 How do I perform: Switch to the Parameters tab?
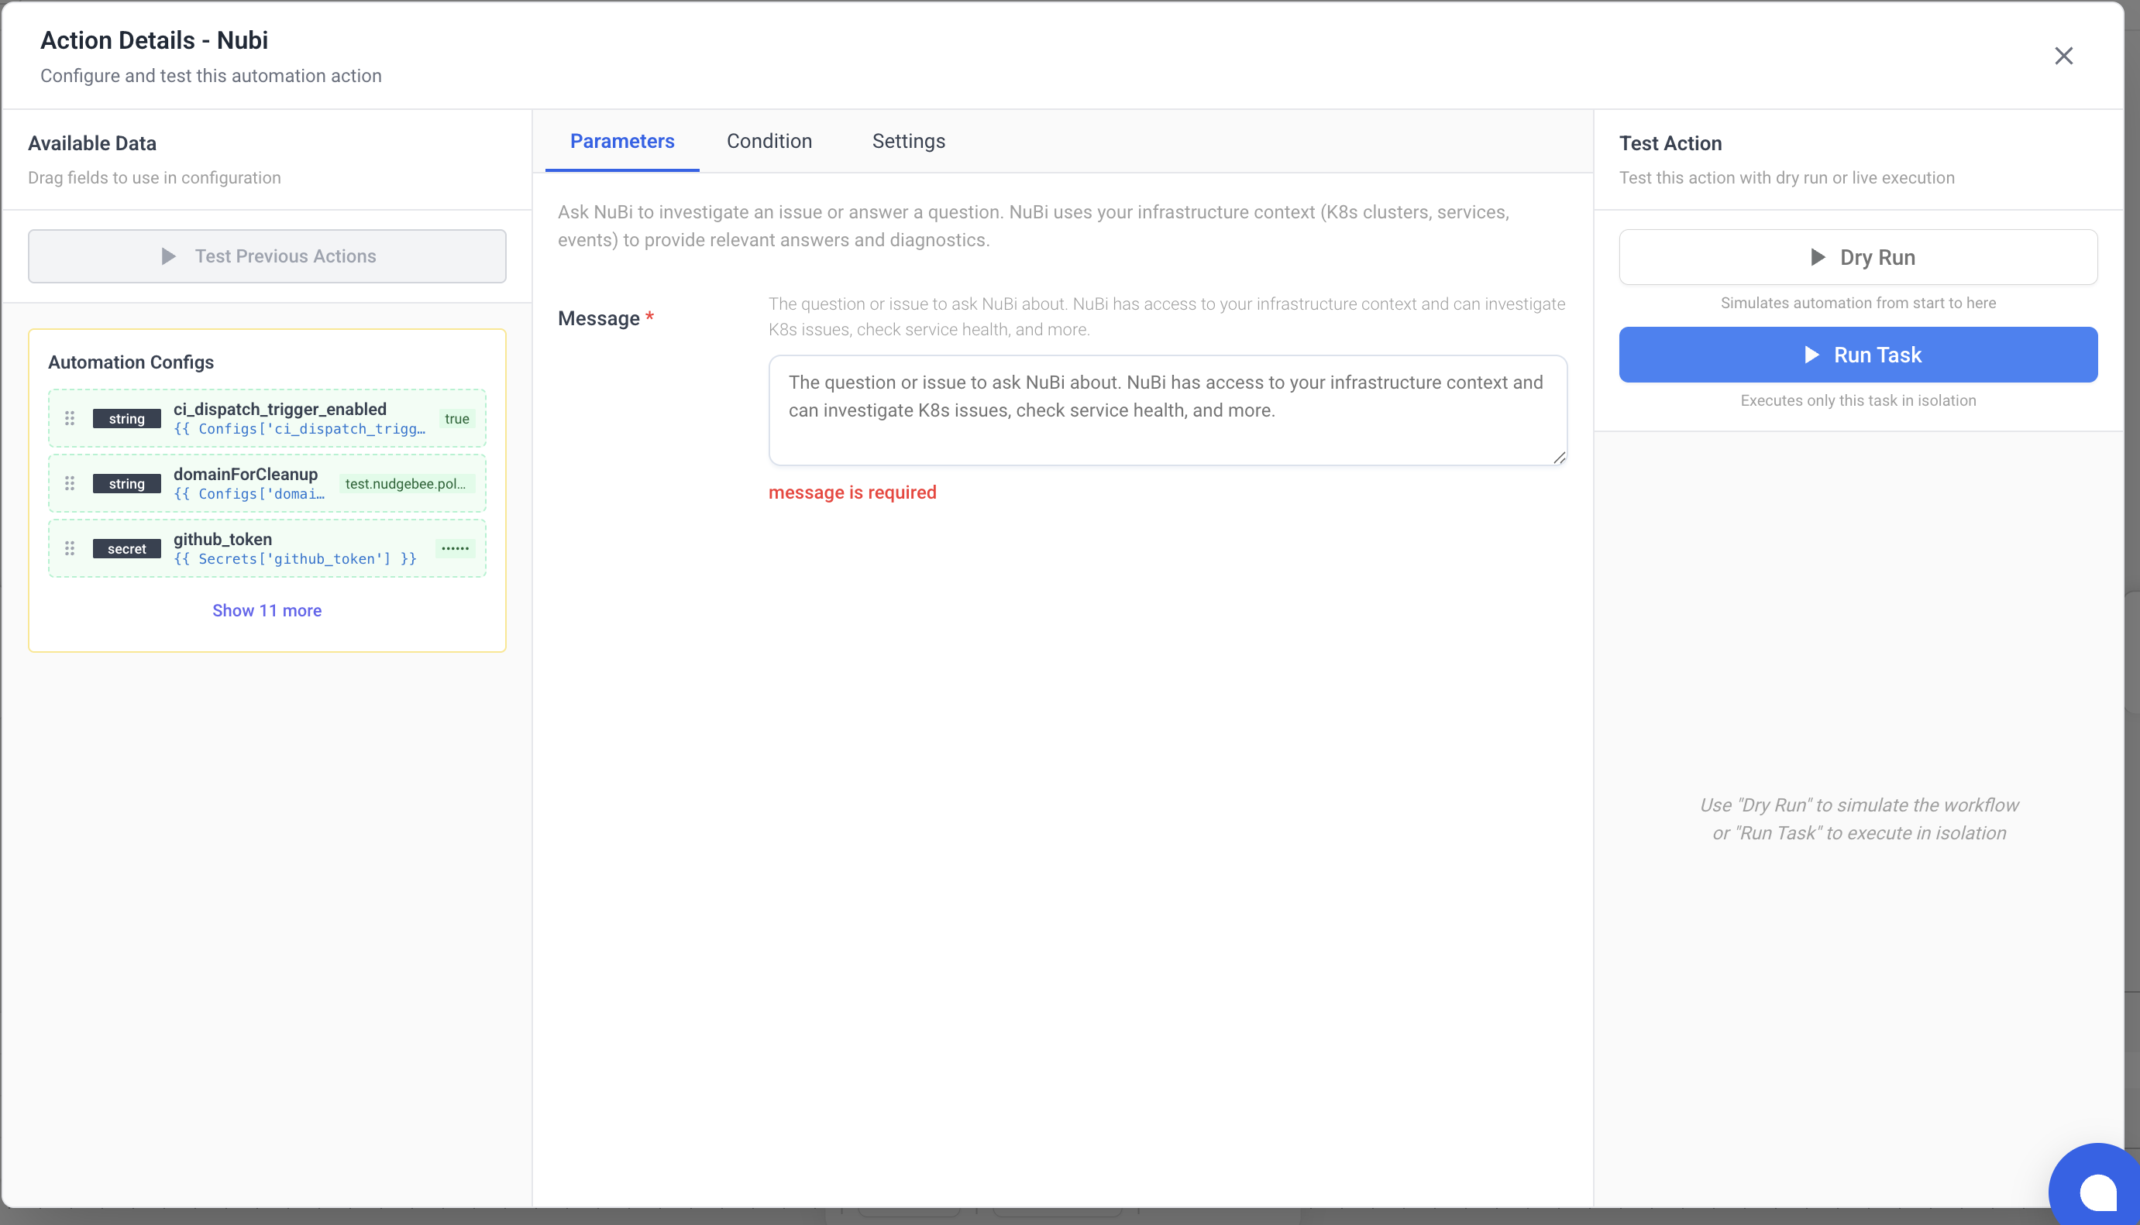click(x=622, y=142)
